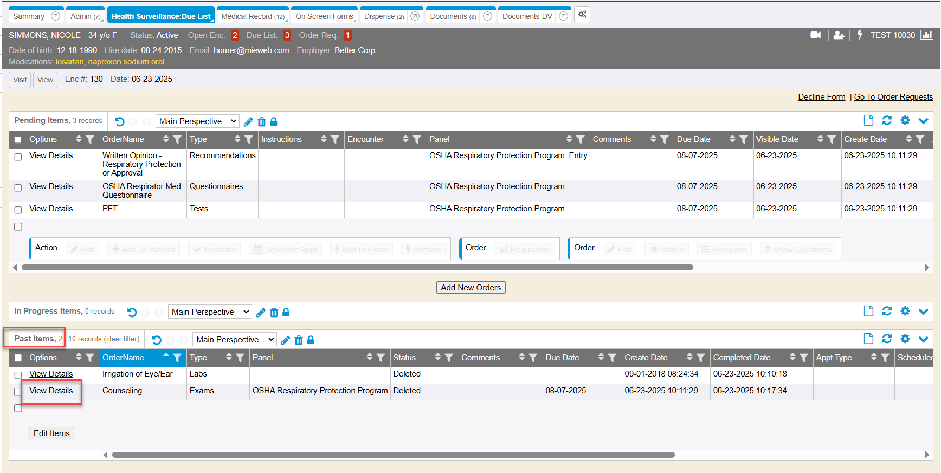Refresh the Pending Items table

pyautogui.click(x=887, y=120)
